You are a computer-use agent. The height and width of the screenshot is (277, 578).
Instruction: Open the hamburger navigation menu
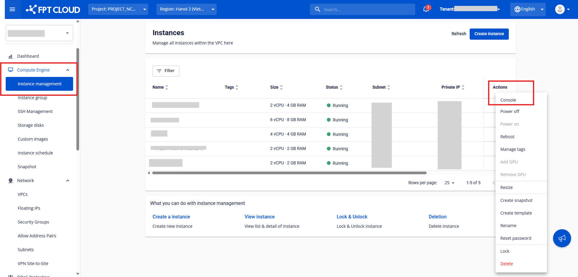12,9
